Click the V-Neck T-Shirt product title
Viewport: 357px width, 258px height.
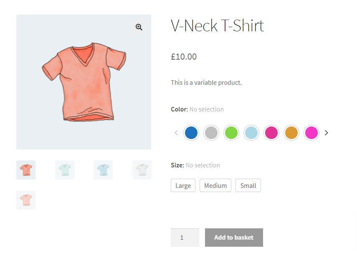point(217,25)
